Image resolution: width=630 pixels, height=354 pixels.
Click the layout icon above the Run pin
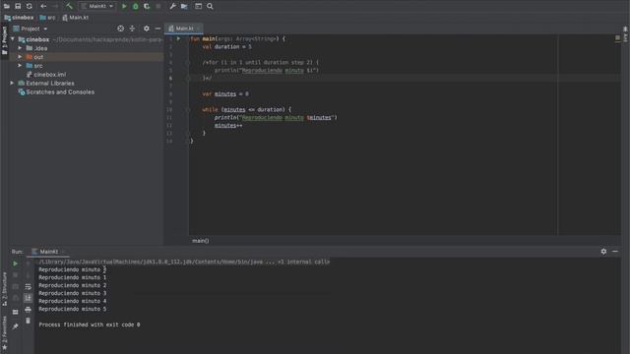(x=16, y=312)
